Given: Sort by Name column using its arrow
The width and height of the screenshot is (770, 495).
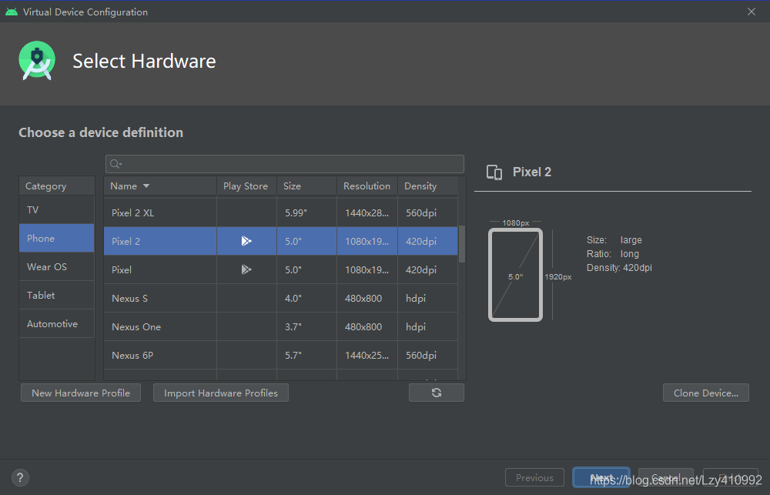Looking at the screenshot, I should pyautogui.click(x=146, y=186).
